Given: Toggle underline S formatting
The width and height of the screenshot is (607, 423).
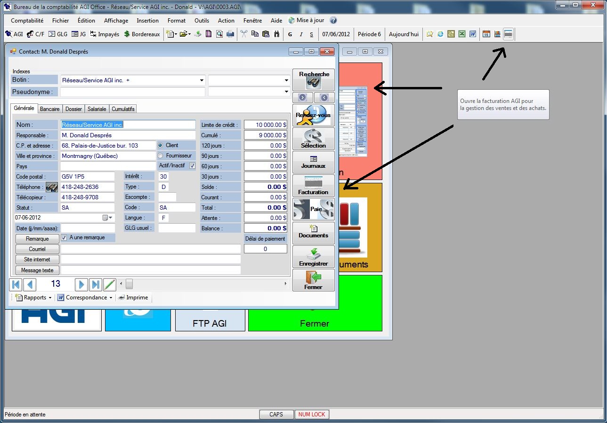Looking at the screenshot, I should [311, 34].
